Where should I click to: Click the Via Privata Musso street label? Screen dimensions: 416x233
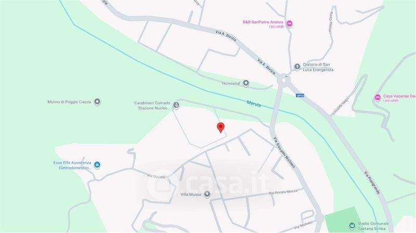283,192
